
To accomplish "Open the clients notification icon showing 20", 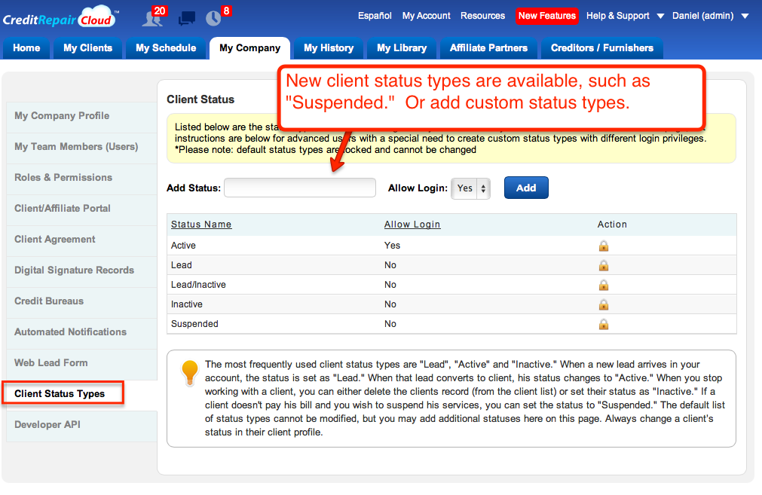I will [x=153, y=17].
